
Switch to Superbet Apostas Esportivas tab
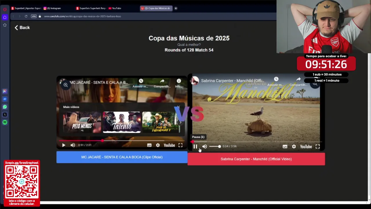tap(26, 8)
